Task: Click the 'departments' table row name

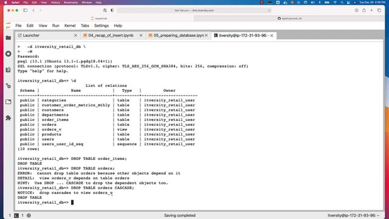Action: (x=55, y=115)
